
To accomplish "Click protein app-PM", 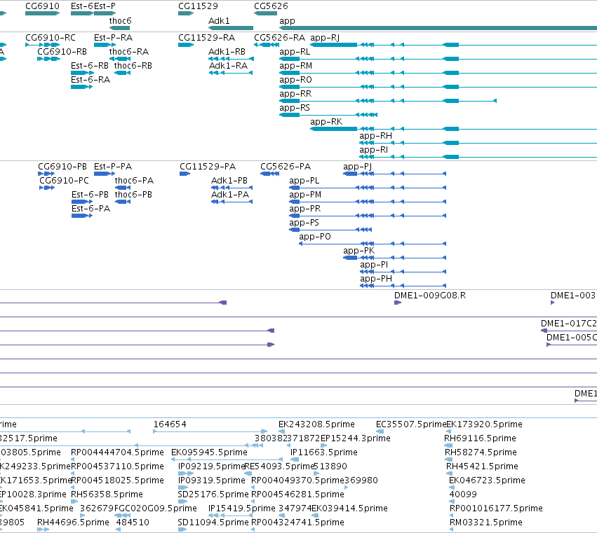I will tap(368, 202).
